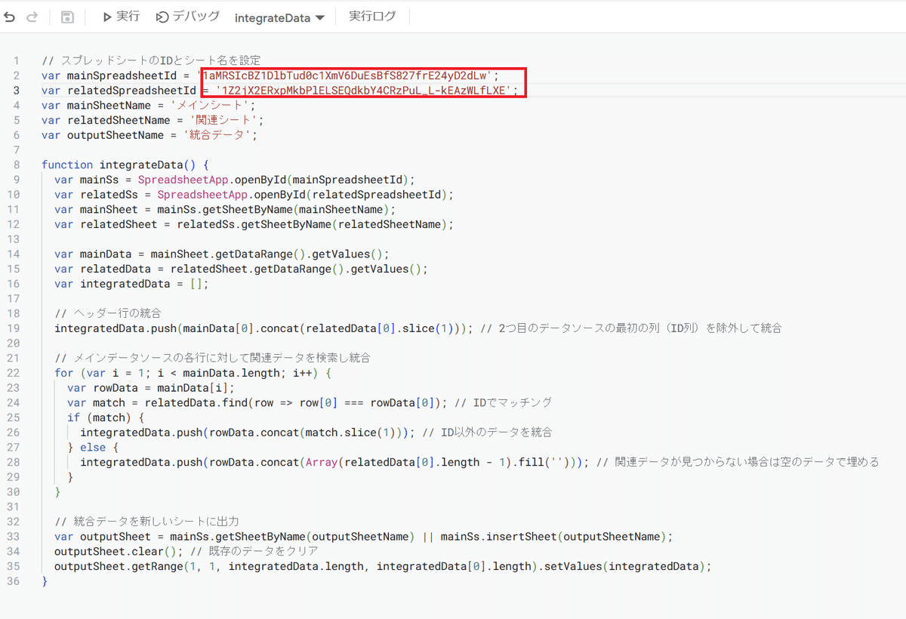Screen dimensions: 906x619
Task: Place cursor in mainSpreadsheetId string value
Action: (x=347, y=75)
